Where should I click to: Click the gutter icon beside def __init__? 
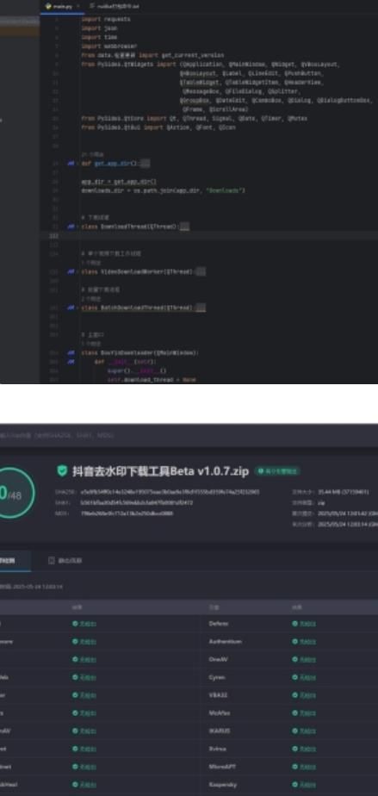coord(71,362)
